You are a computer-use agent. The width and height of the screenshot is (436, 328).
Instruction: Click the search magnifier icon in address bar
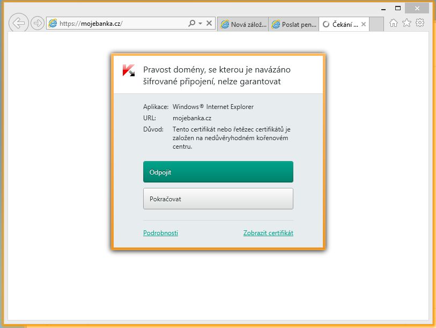click(191, 24)
